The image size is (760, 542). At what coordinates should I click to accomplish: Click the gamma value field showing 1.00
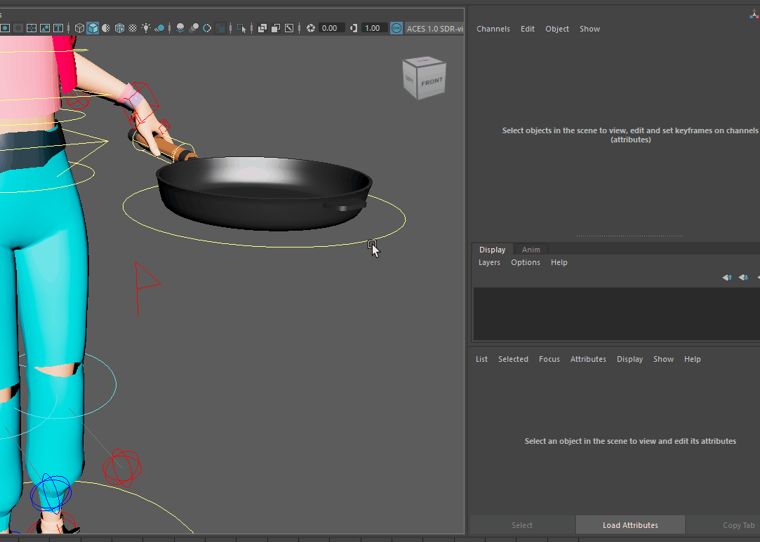[x=373, y=28]
